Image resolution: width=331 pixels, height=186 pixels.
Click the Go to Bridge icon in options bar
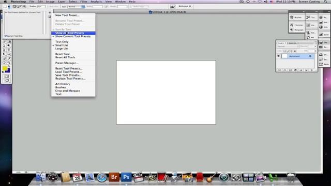[172, 7]
